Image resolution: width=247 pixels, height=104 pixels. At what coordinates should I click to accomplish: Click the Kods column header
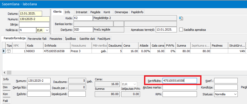(x=34, y=46)
